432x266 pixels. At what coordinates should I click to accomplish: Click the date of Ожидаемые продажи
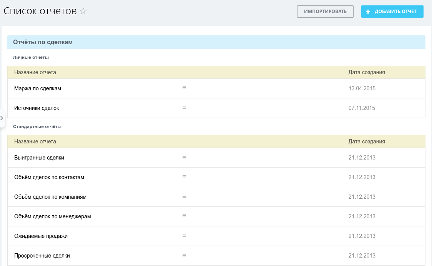[x=362, y=236]
